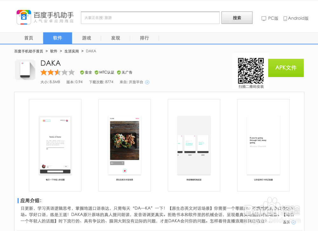
Task: Click the 版本: 0.94 text
Action: point(74,82)
